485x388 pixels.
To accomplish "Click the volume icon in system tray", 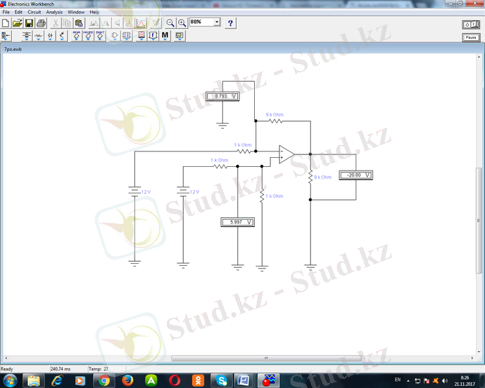I will 445,381.
